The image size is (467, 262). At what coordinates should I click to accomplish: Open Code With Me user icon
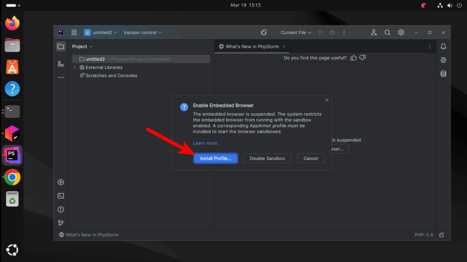click(x=374, y=32)
